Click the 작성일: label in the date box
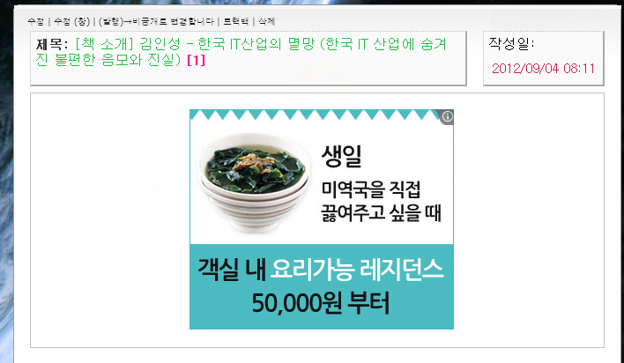 pyautogui.click(x=511, y=44)
